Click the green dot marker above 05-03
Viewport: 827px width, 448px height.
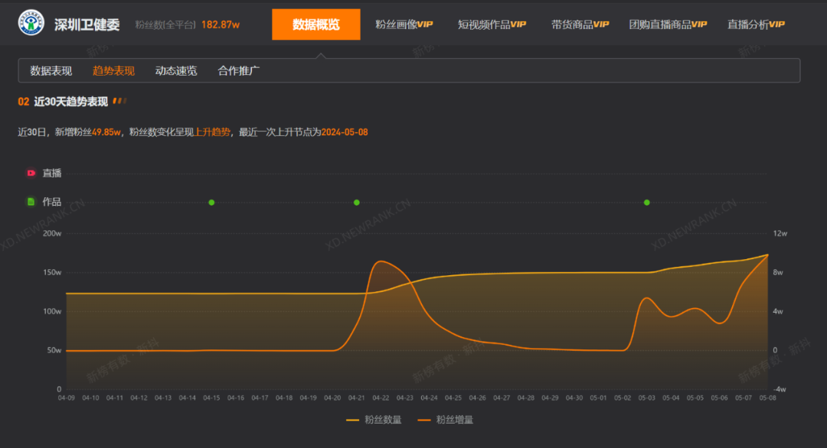pos(646,202)
